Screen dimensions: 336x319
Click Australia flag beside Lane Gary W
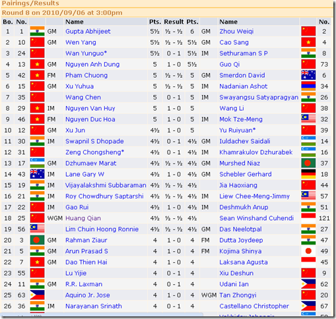coord(37,174)
